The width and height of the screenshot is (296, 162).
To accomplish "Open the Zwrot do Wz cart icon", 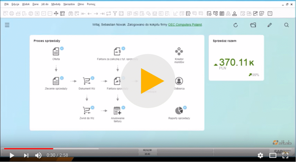I will tap(87, 111).
